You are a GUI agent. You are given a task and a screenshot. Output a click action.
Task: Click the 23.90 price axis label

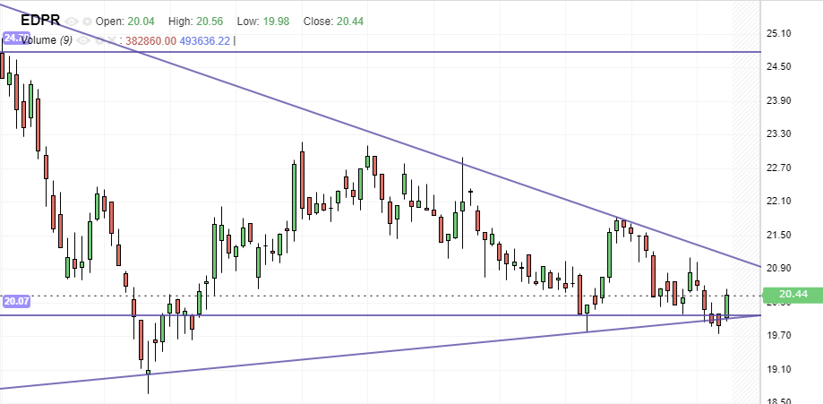pyautogui.click(x=779, y=100)
